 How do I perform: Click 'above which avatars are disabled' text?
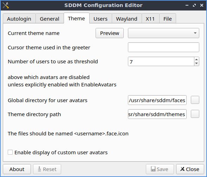pyautogui.click(x=48, y=77)
